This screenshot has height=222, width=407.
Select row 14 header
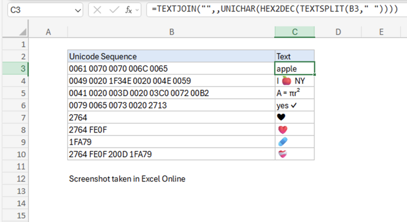pos(15,203)
